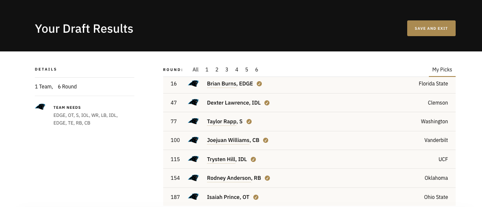Open Isaiah Prince player link
Viewport: 482px width, 207px height.
(x=228, y=197)
